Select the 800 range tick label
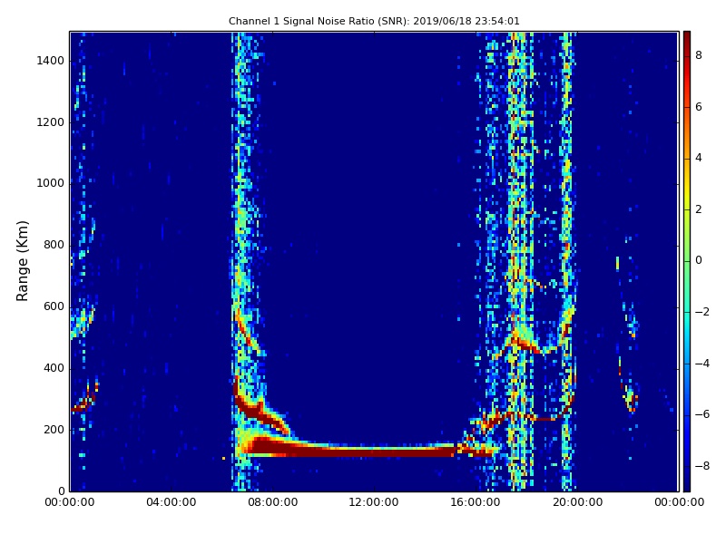 [54, 245]
